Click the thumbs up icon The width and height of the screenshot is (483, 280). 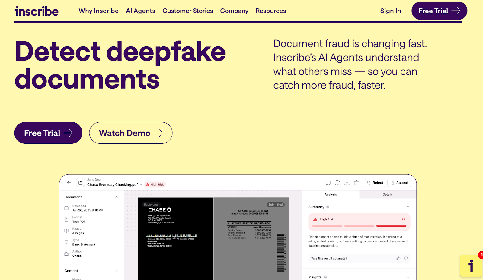[398, 258]
